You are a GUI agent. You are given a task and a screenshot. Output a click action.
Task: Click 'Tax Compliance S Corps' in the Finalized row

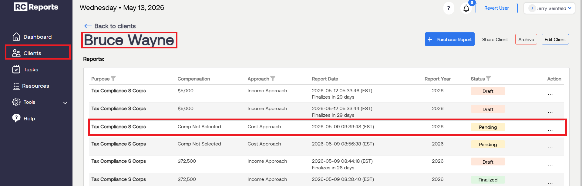click(x=119, y=179)
